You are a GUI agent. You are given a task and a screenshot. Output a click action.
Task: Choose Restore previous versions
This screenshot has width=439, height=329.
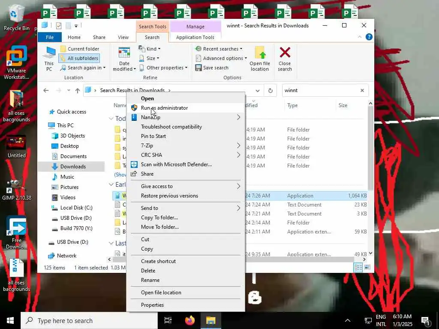click(x=186, y=196)
